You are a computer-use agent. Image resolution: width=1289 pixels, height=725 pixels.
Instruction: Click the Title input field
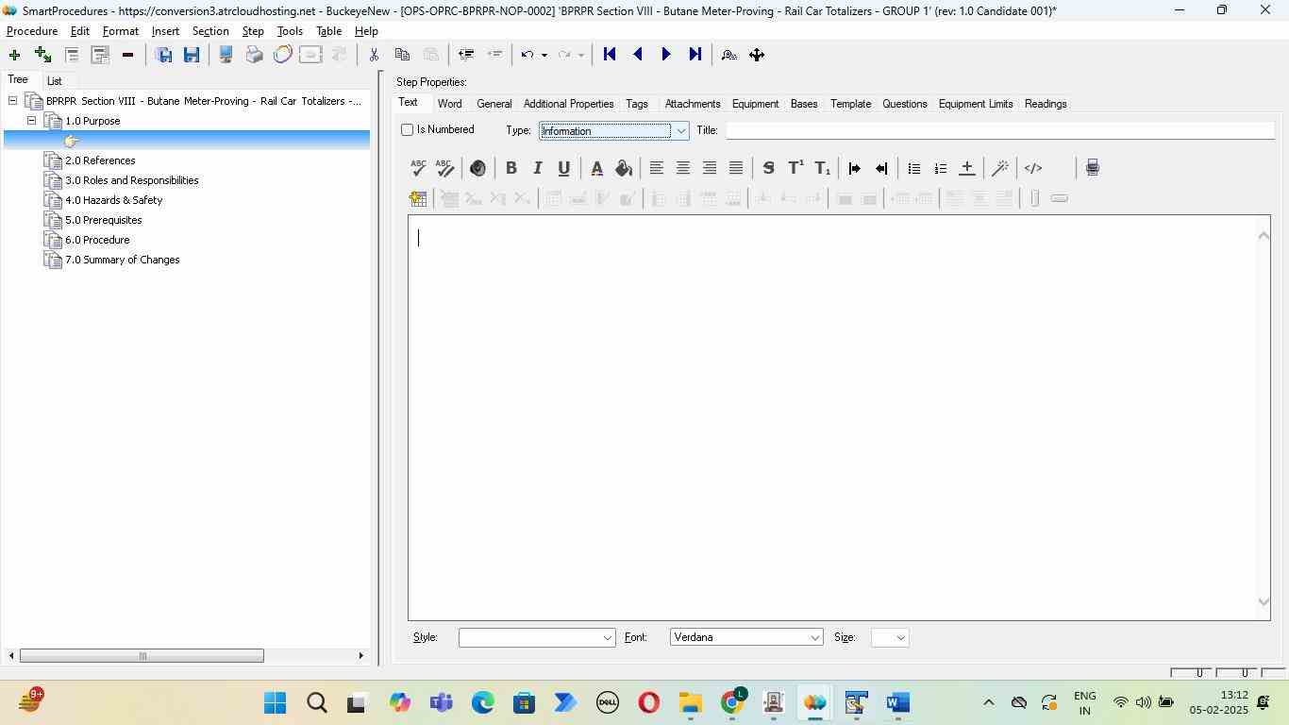pos(1000,130)
